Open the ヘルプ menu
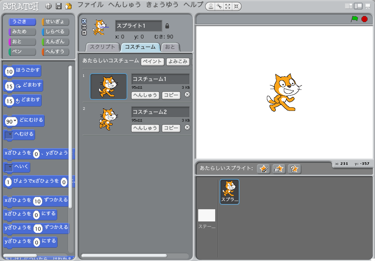The width and height of the screenshot is (375, 261). click(193, 5)
